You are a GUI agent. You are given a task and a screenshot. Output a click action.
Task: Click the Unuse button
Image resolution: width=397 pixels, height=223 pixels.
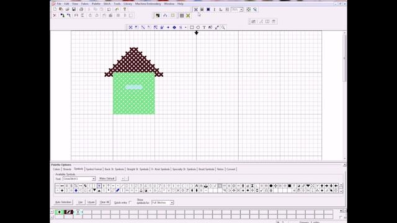91,203
